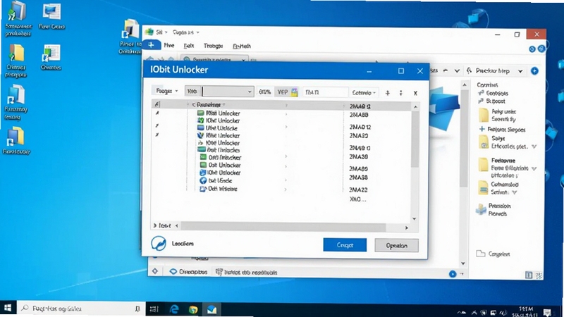The image size is (564, 317).
Task: Expand chevron beside 'Setiuon' in sidebar
Action: (515, 192)
